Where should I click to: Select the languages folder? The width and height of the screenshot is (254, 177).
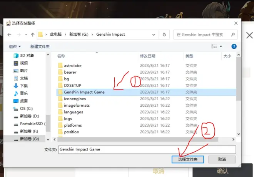tap(146, 112)
